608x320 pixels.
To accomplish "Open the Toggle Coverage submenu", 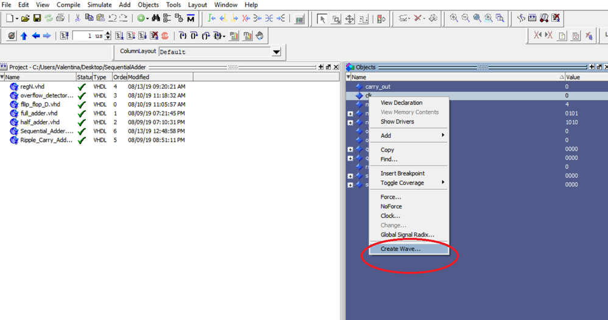I will 408,183.
